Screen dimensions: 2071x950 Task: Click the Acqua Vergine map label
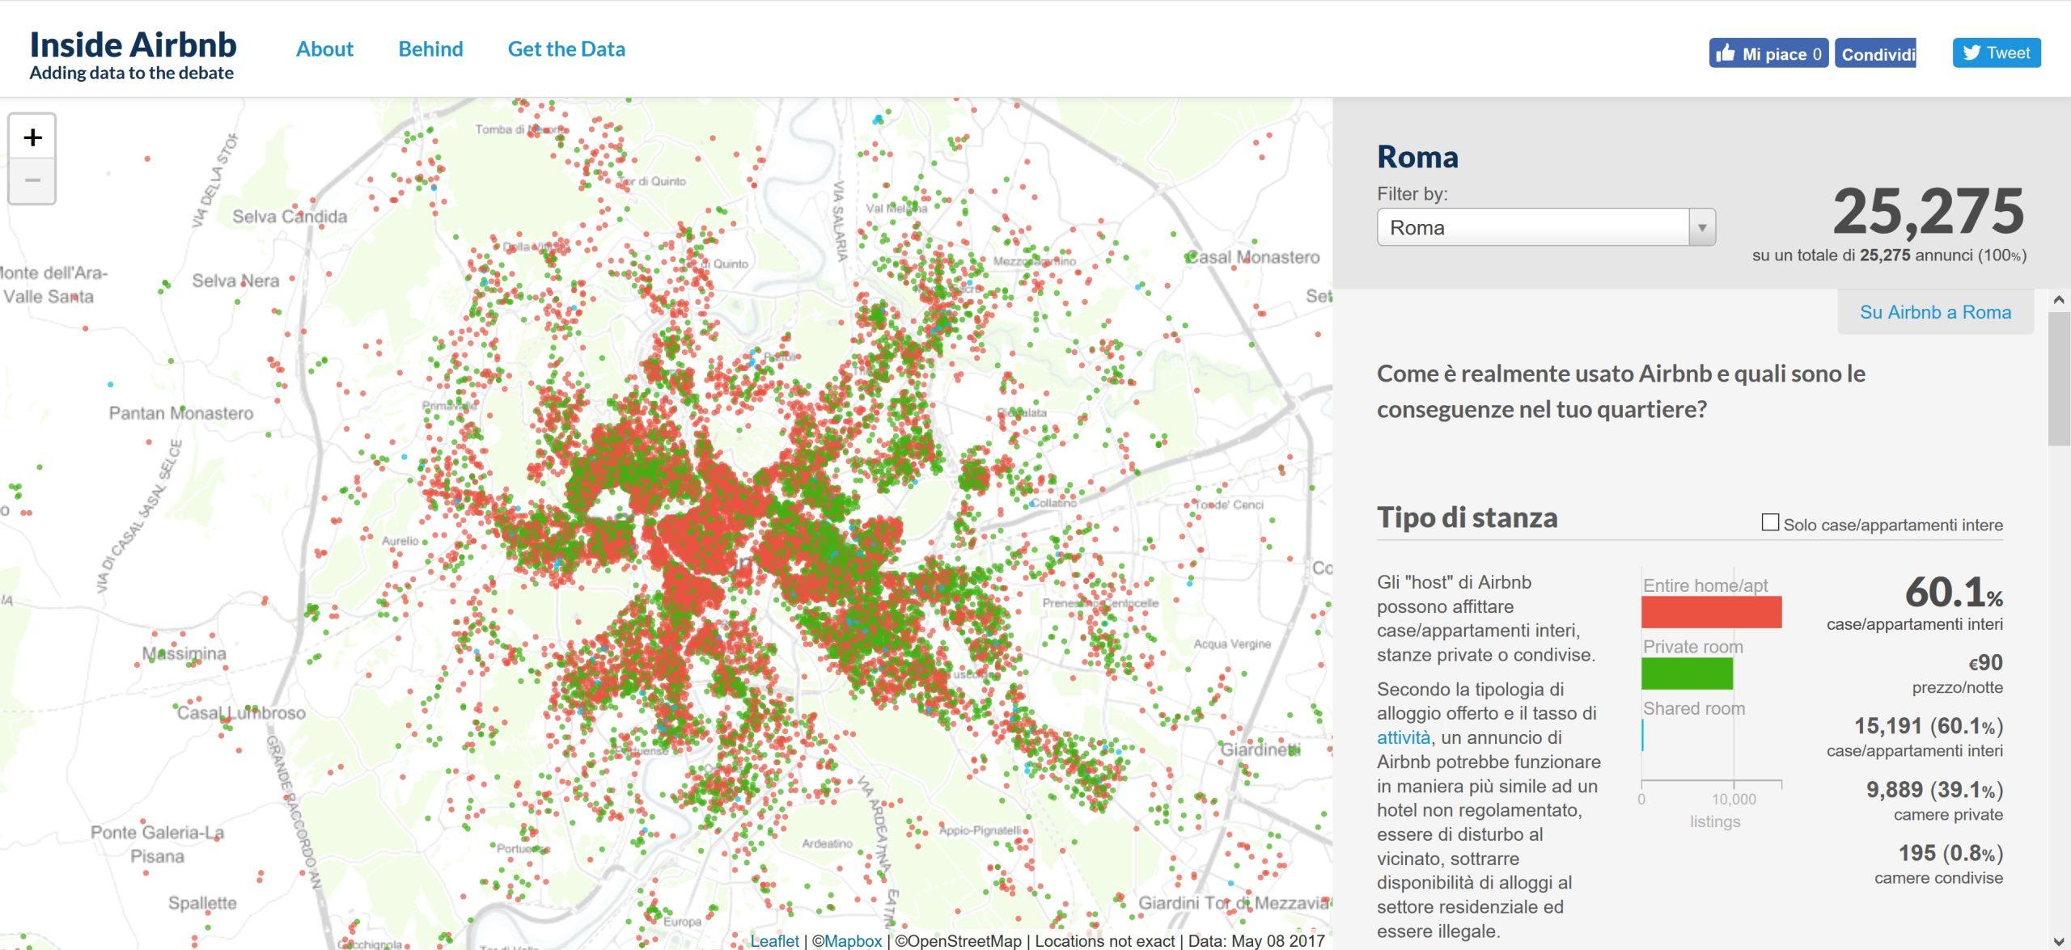click(1232, 644)
